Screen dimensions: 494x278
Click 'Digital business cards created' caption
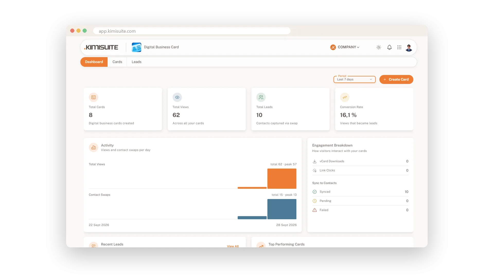(111, 123)
